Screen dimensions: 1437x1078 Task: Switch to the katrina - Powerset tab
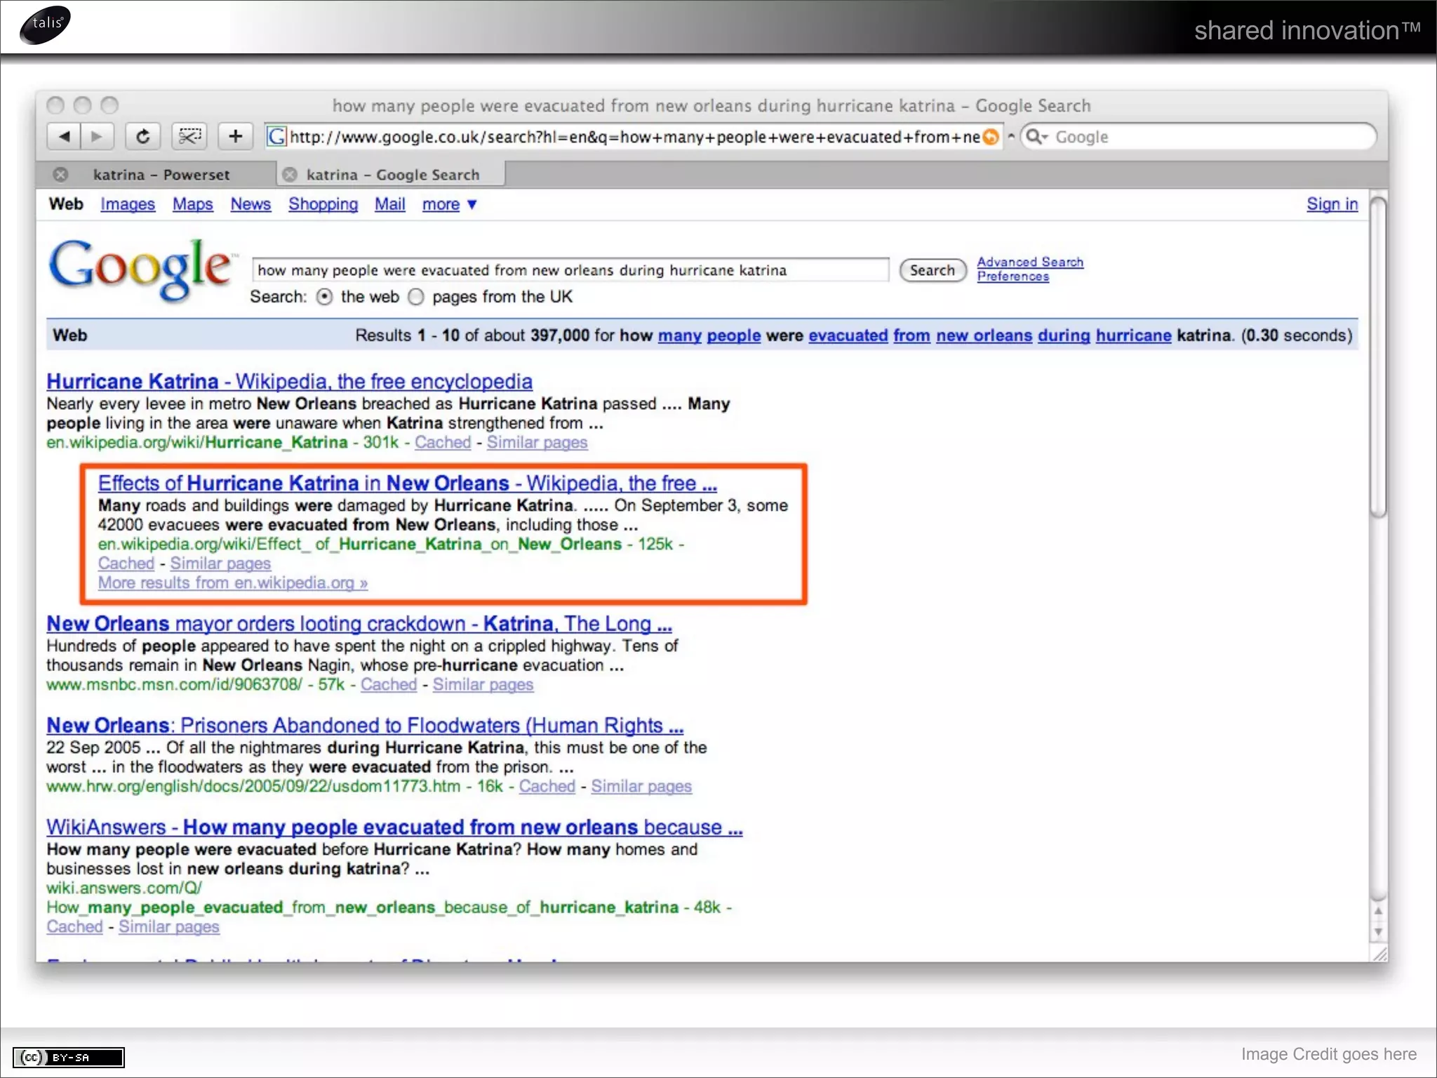point(161,175)
